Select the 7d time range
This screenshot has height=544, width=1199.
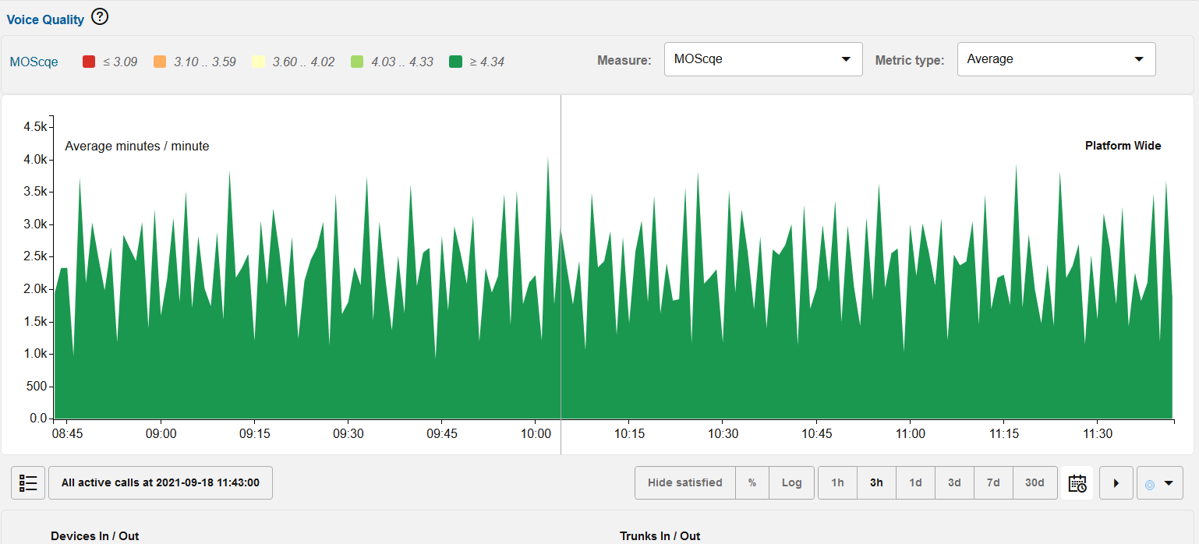point(993,483)
